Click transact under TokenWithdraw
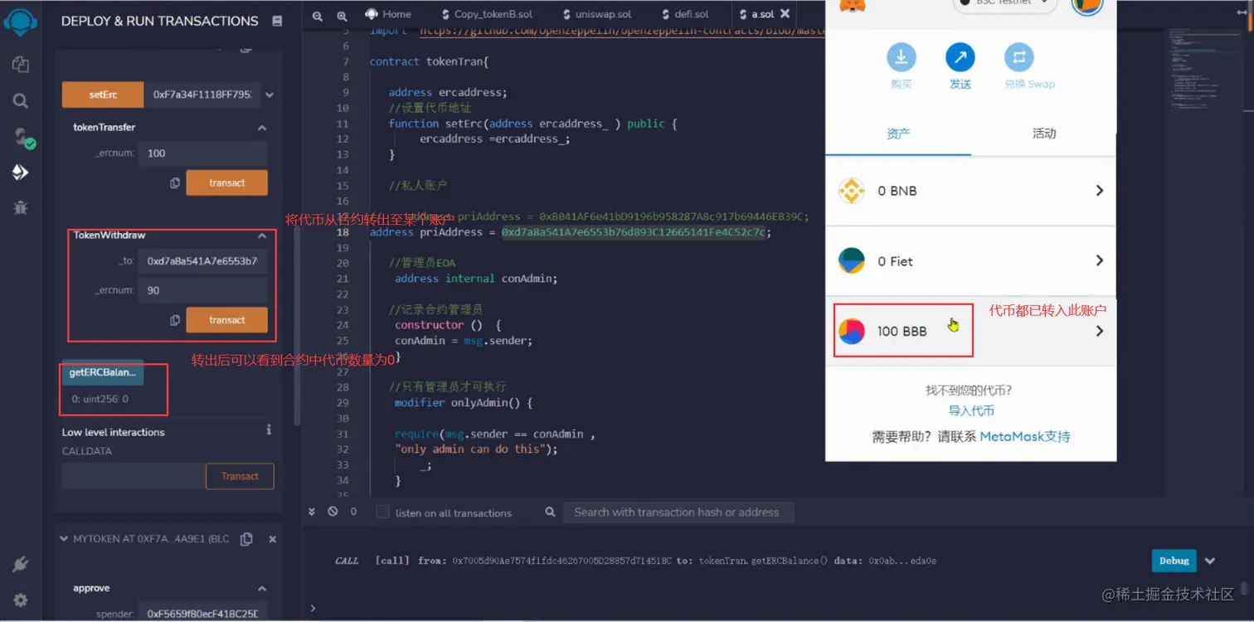1254x622 pixels. [226, 320]
